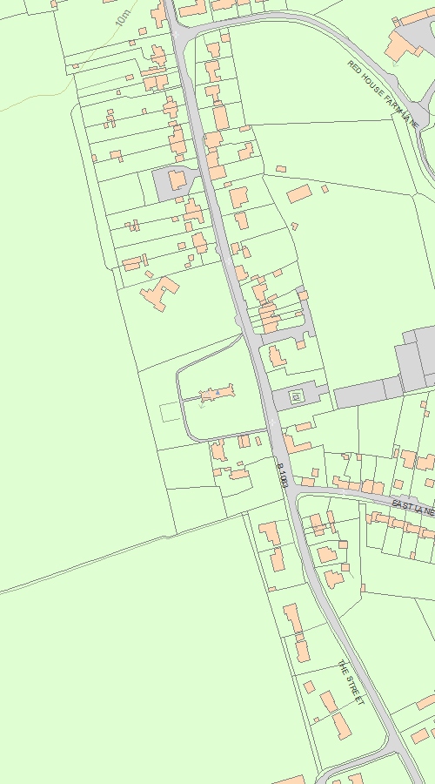
Task: Click the long grey strip building east of the road
Action: point(368,391)
